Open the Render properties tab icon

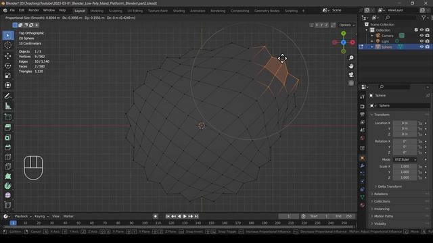(x=363, y=107)
